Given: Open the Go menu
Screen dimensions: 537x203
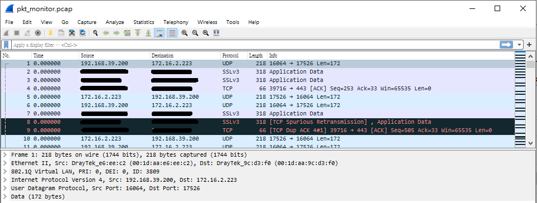Looking at the screenshot, I should pos(65,22).
